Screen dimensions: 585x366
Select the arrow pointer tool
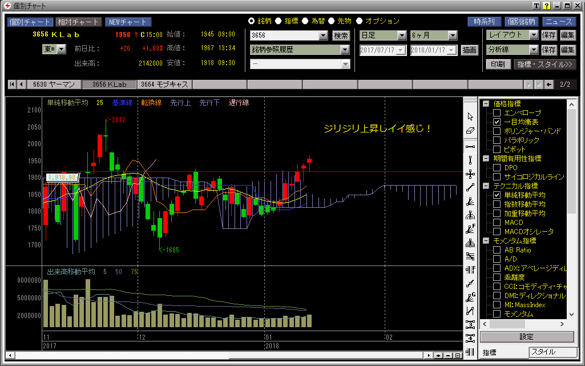coord(470,117)
